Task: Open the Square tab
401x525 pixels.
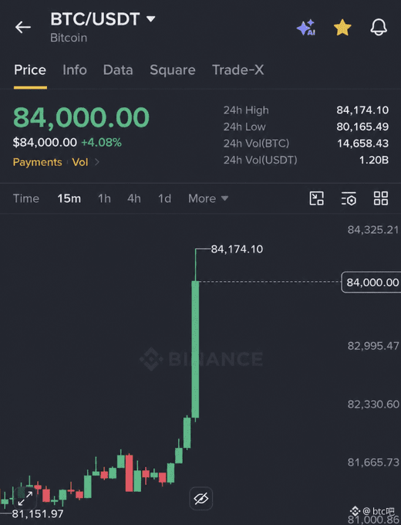Action: click(172, 70)
